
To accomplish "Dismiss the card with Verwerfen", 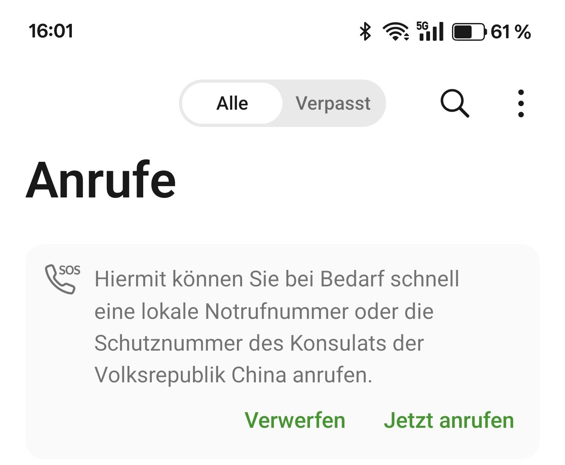I will [295, 420].
